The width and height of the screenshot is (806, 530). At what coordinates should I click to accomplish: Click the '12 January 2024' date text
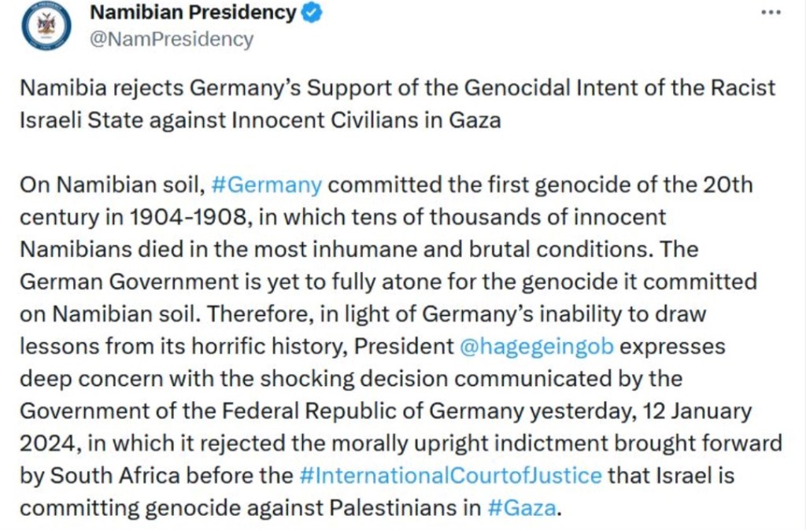point(698,410)
